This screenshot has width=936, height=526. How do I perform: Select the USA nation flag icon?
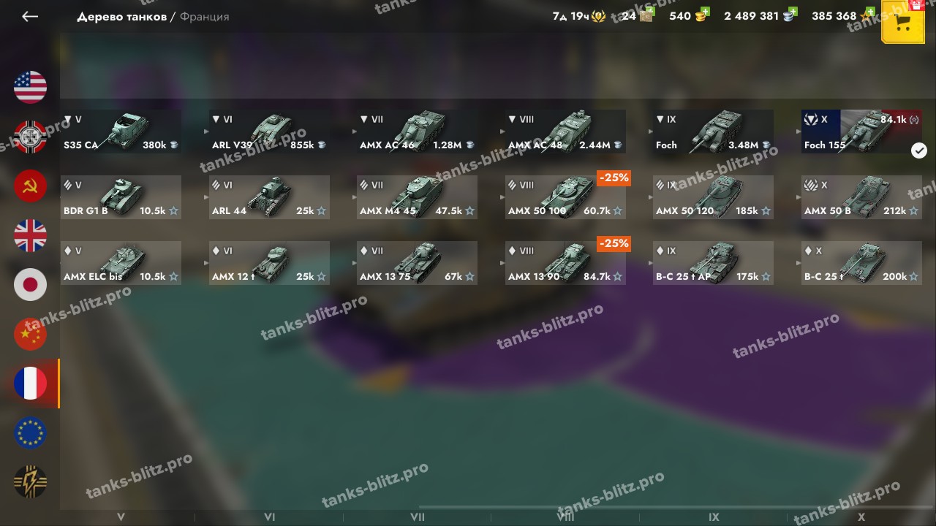click(30, 87)
